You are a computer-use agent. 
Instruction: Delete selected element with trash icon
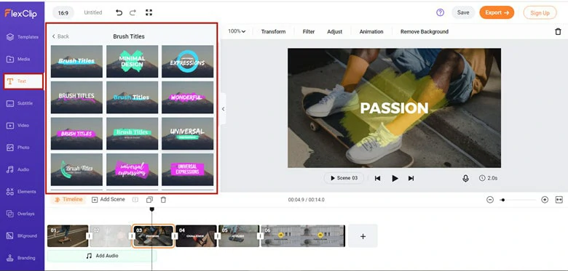pos(558,32)
